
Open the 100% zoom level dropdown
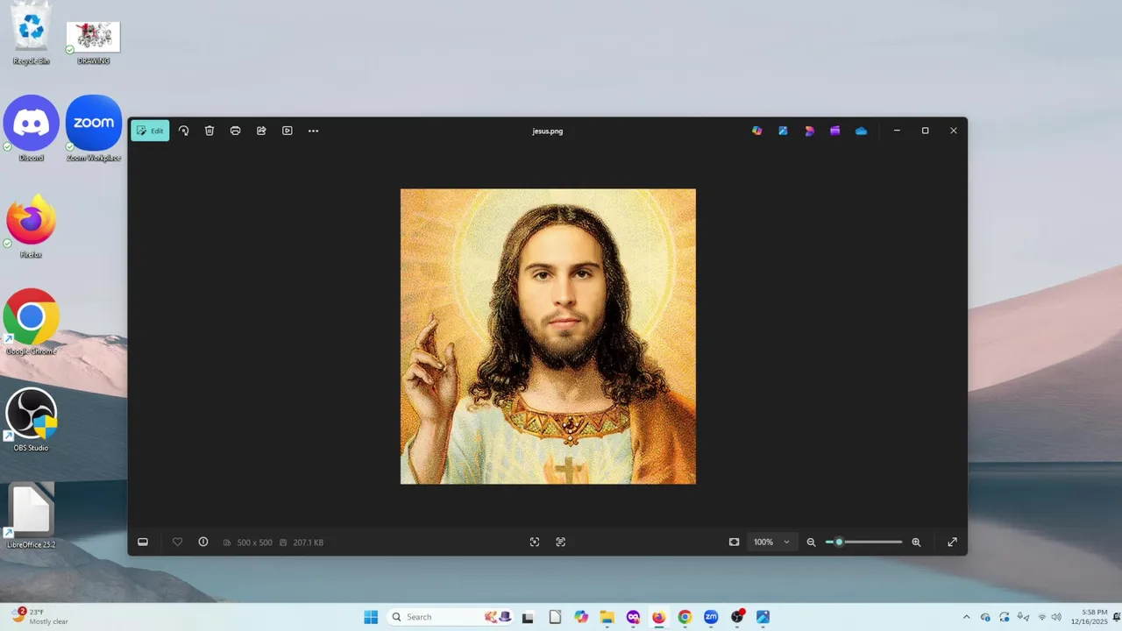[x=771, y=542]
